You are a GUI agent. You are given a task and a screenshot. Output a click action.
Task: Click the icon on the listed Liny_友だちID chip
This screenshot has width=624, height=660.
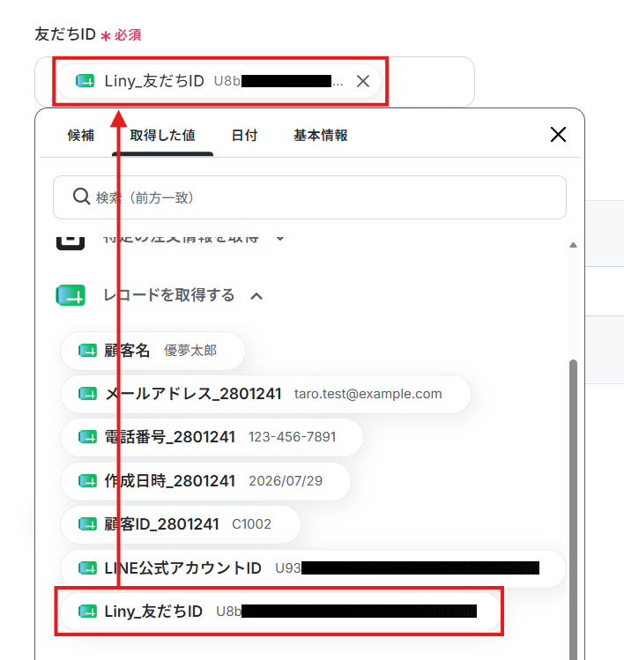tap(87, 612)
